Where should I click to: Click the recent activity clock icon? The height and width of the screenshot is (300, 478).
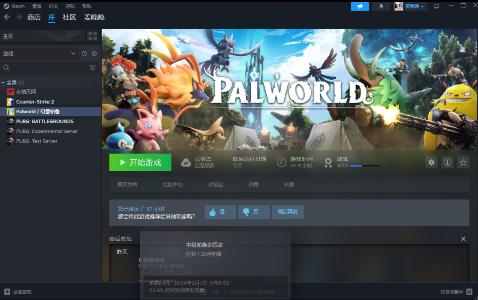[x=85, y=54]
